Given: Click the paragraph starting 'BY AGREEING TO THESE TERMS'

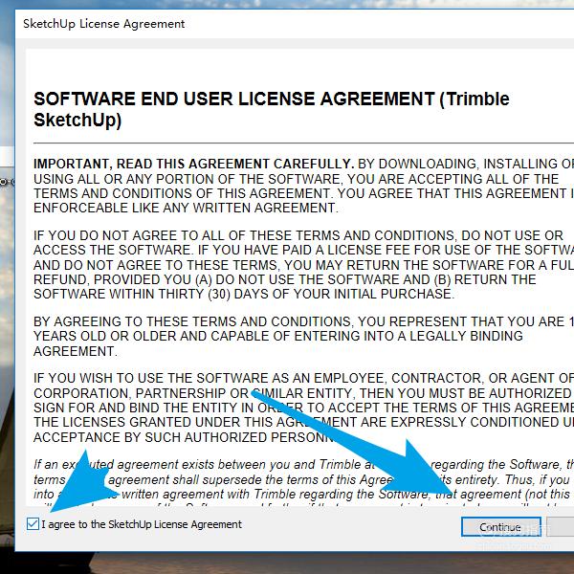Looking at the screenshot, I should [x=303, y=336].
